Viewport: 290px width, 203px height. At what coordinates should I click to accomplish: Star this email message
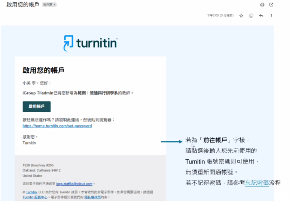click(241, 16)
